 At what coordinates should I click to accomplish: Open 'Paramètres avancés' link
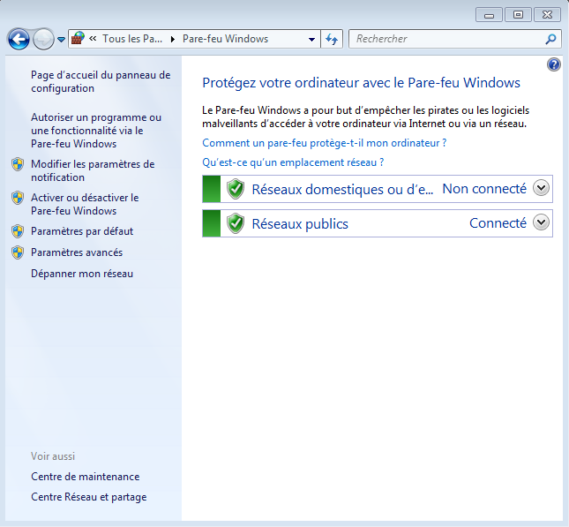click(x=77, y=252)
